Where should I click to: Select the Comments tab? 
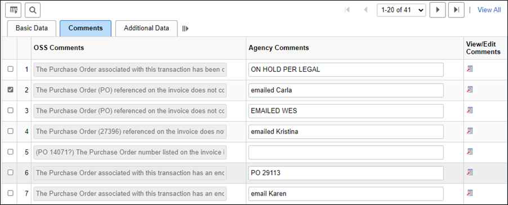(86, 29)
